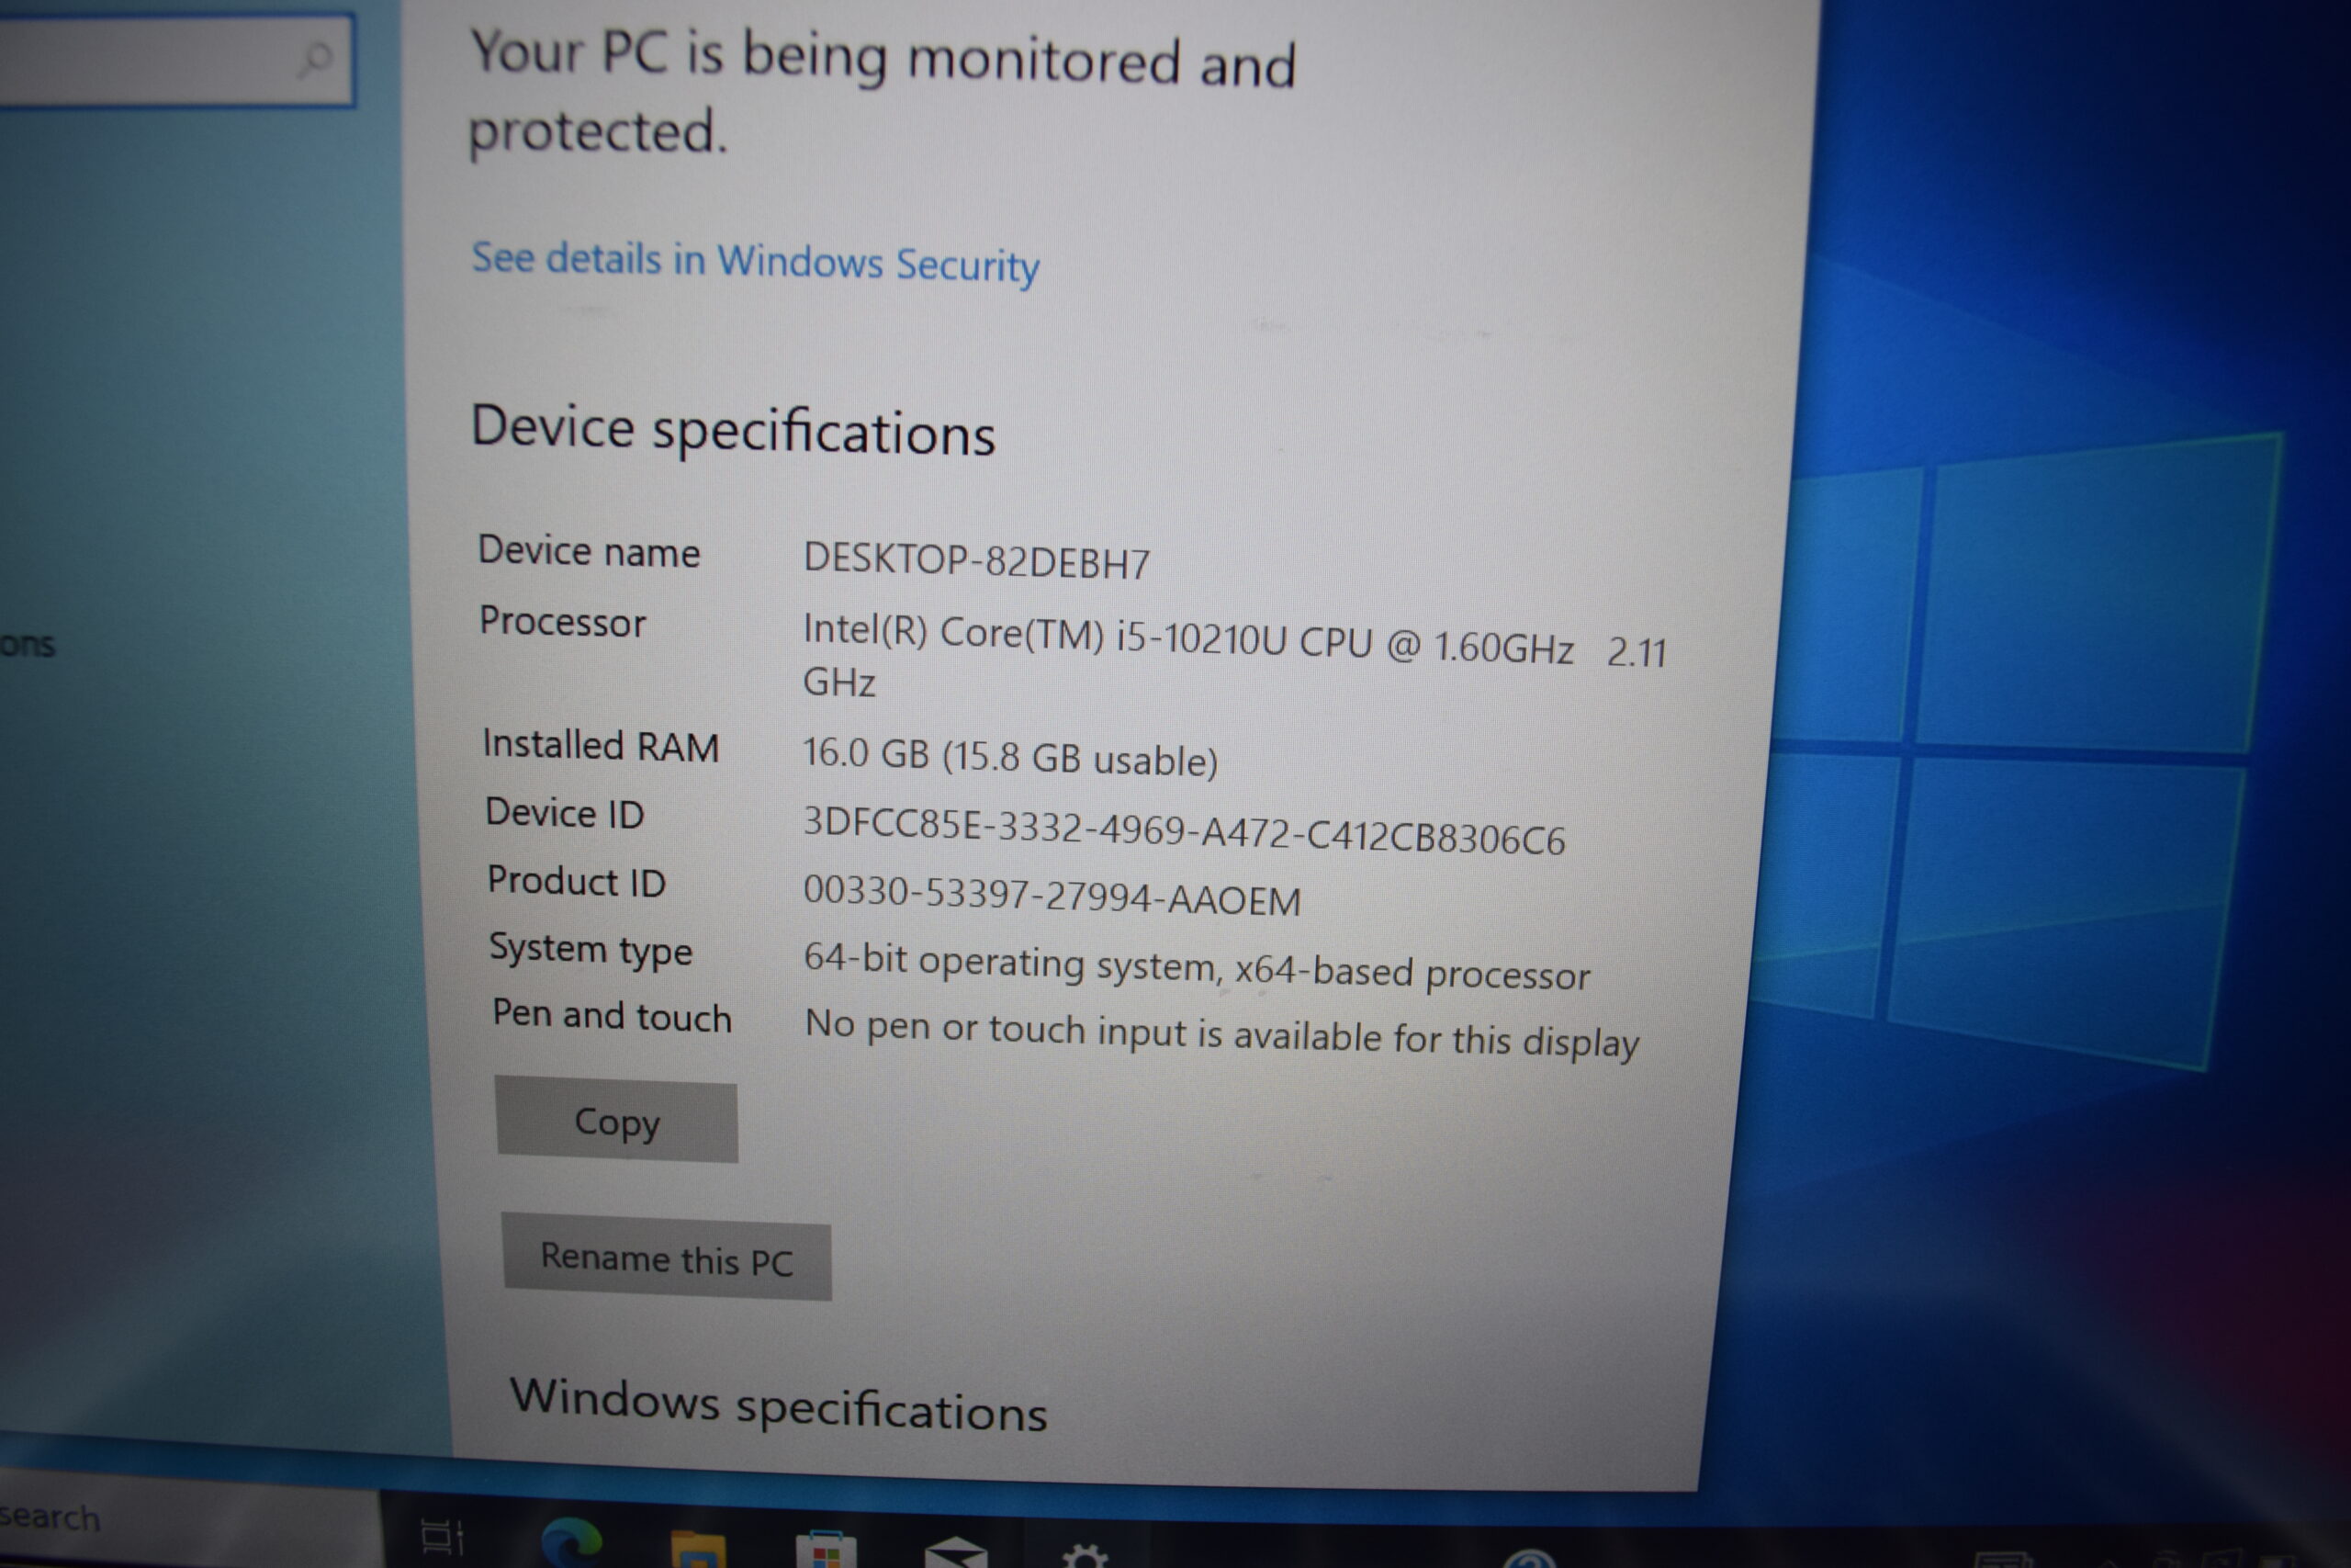Click the System type label
The width and height of the screenshot is (2351, 1568).
591,949
